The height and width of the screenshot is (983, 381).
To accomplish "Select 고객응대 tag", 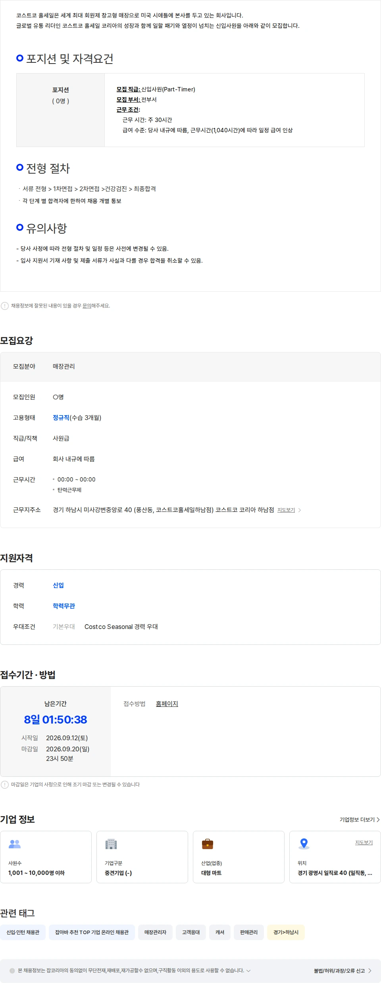I will click(x=191, y=932).
